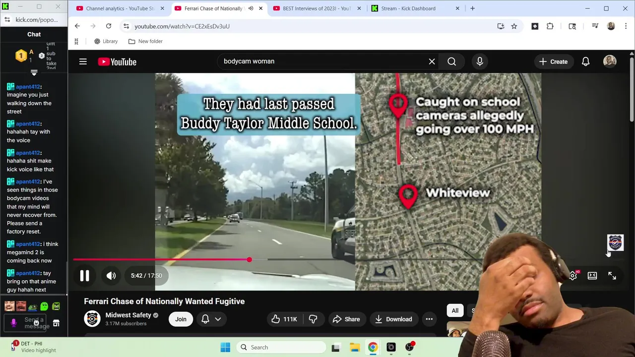This screenshot has width=635, height=357.
Task: Open Kick window site settings icon
Action: pos(6,20)
